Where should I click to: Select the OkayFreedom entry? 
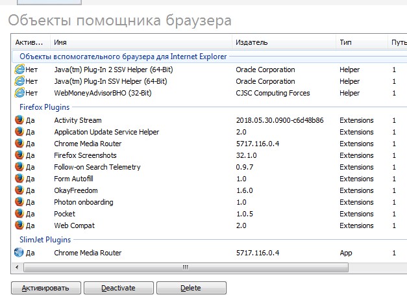pyautogui.click(x=76, y=190)
